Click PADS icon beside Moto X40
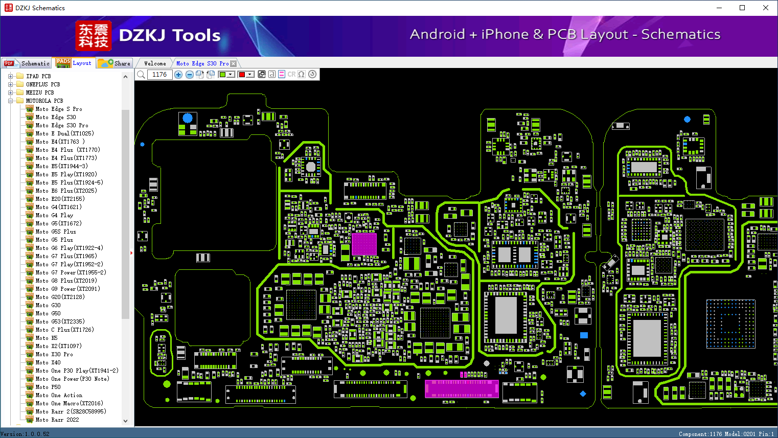 [30, 362]
